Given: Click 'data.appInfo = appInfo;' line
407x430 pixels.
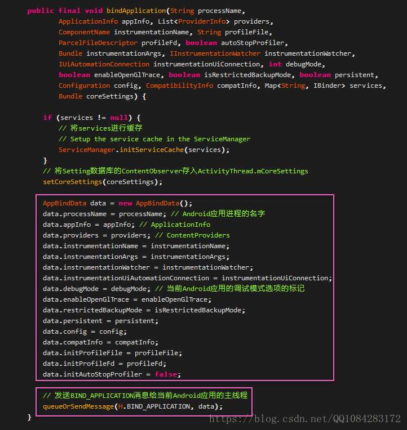Looking at the screenshot, I should coord(89,225).
